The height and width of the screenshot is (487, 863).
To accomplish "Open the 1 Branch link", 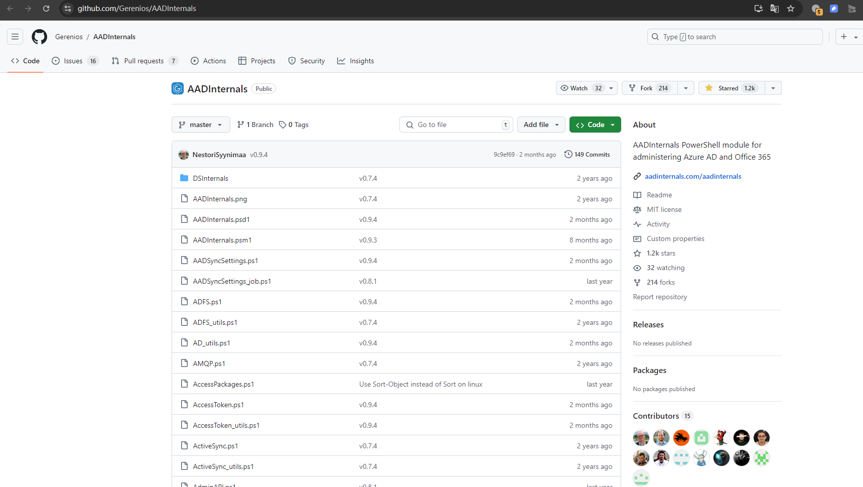I will (255, 125).
